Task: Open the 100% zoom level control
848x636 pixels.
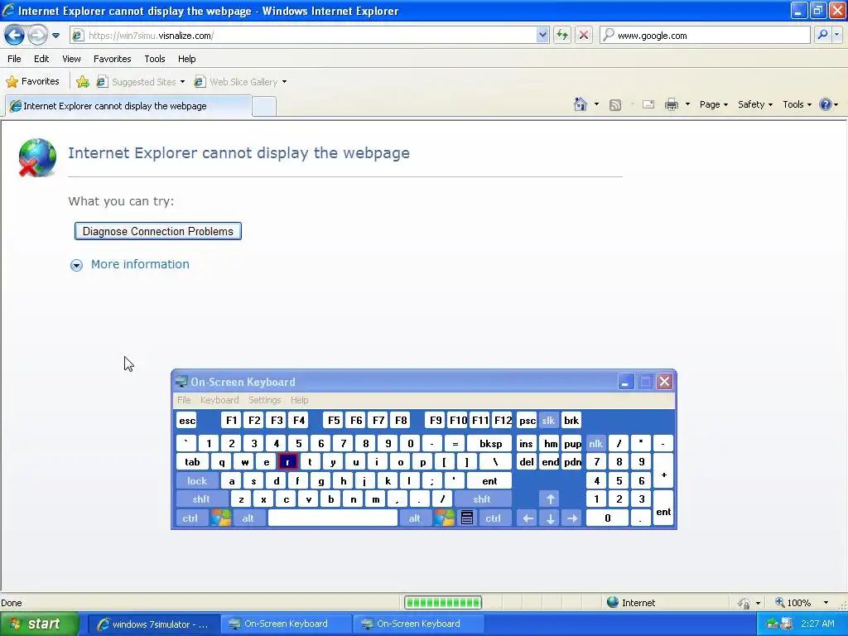Action: click(802, 603)
